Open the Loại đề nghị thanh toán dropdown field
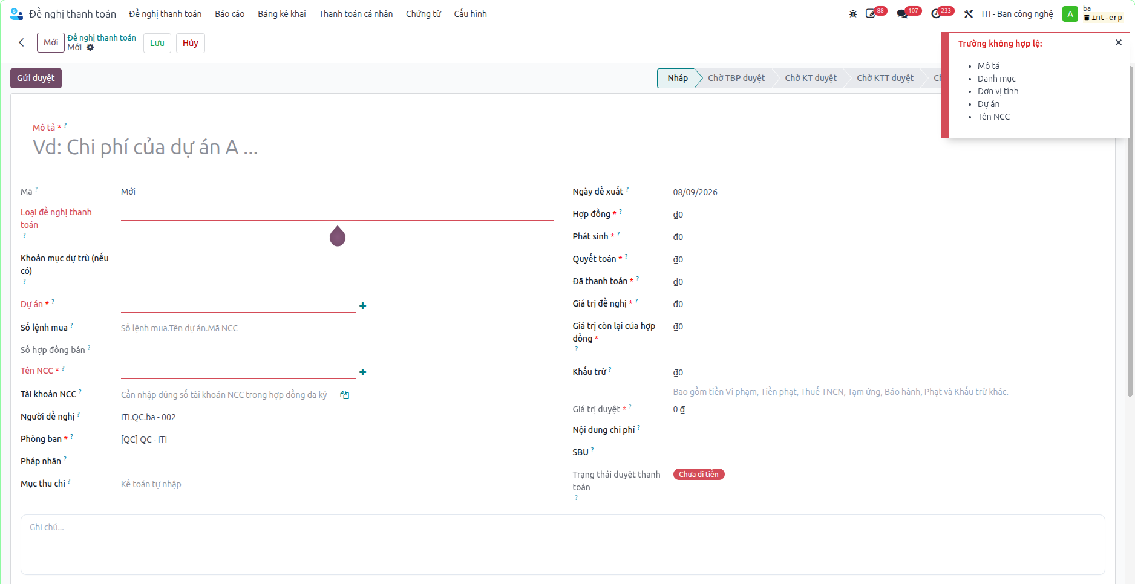Screen dimensions: 1135x584 (x=337, y=213)
